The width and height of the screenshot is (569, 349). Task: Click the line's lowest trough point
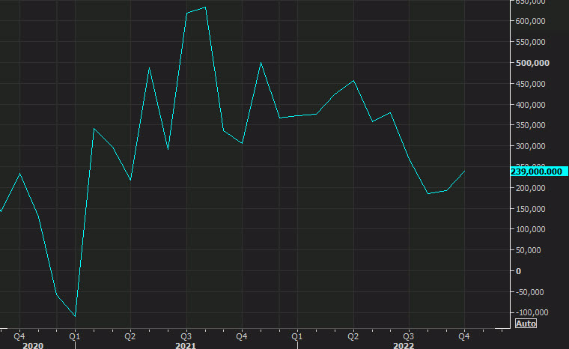coord(75,316)
